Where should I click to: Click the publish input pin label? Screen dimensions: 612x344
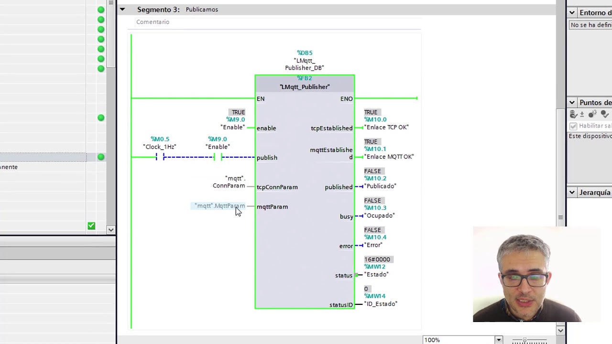(x=267, y=158)
